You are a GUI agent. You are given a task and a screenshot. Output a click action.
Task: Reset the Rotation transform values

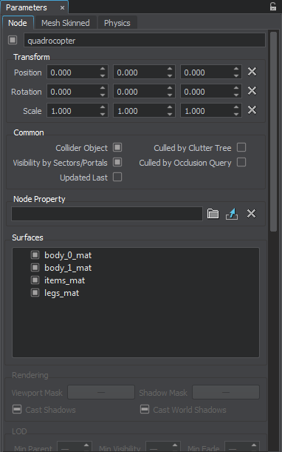point(252,91)
